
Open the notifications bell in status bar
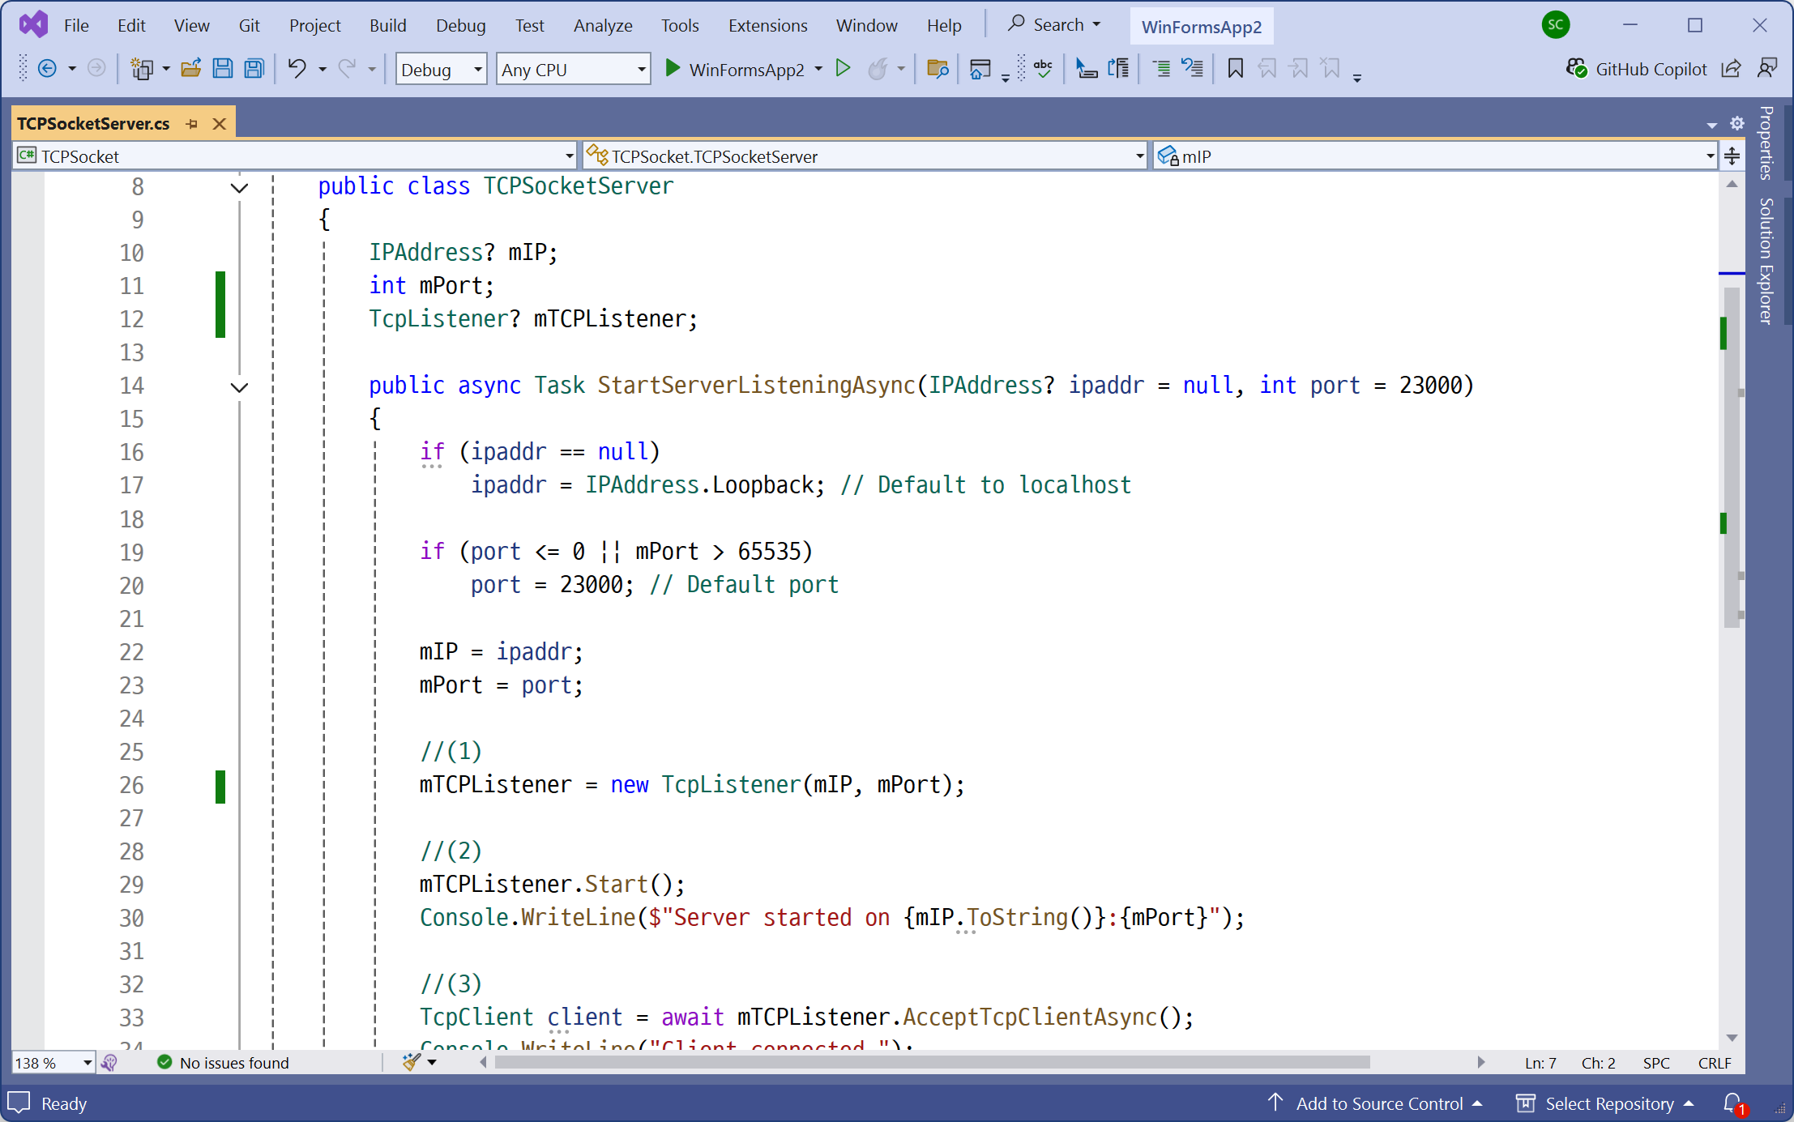[1732, 1103]
